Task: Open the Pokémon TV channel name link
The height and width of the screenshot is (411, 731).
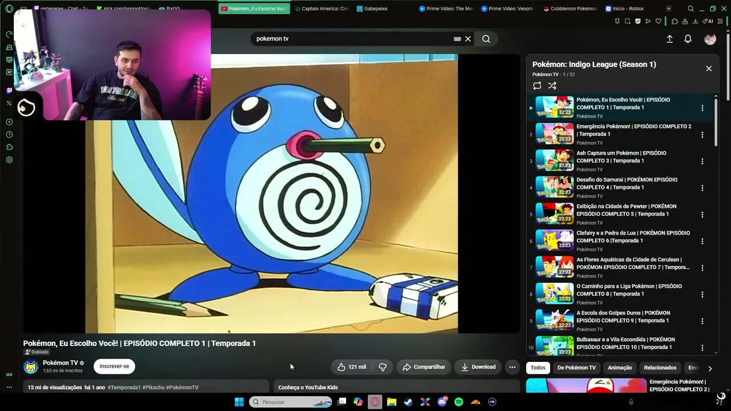Action: tap(60, 363)
